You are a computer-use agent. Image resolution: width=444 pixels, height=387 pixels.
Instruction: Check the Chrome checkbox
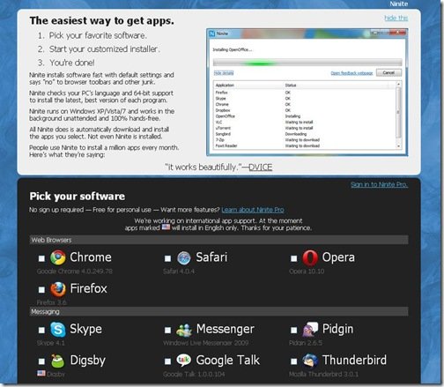pos(41,258)
